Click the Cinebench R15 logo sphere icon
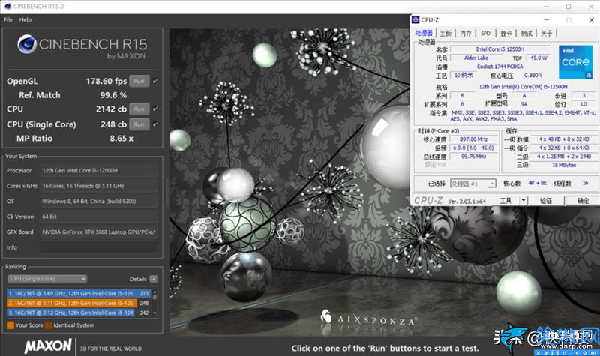The image size is (600, 356). point(27,44)
